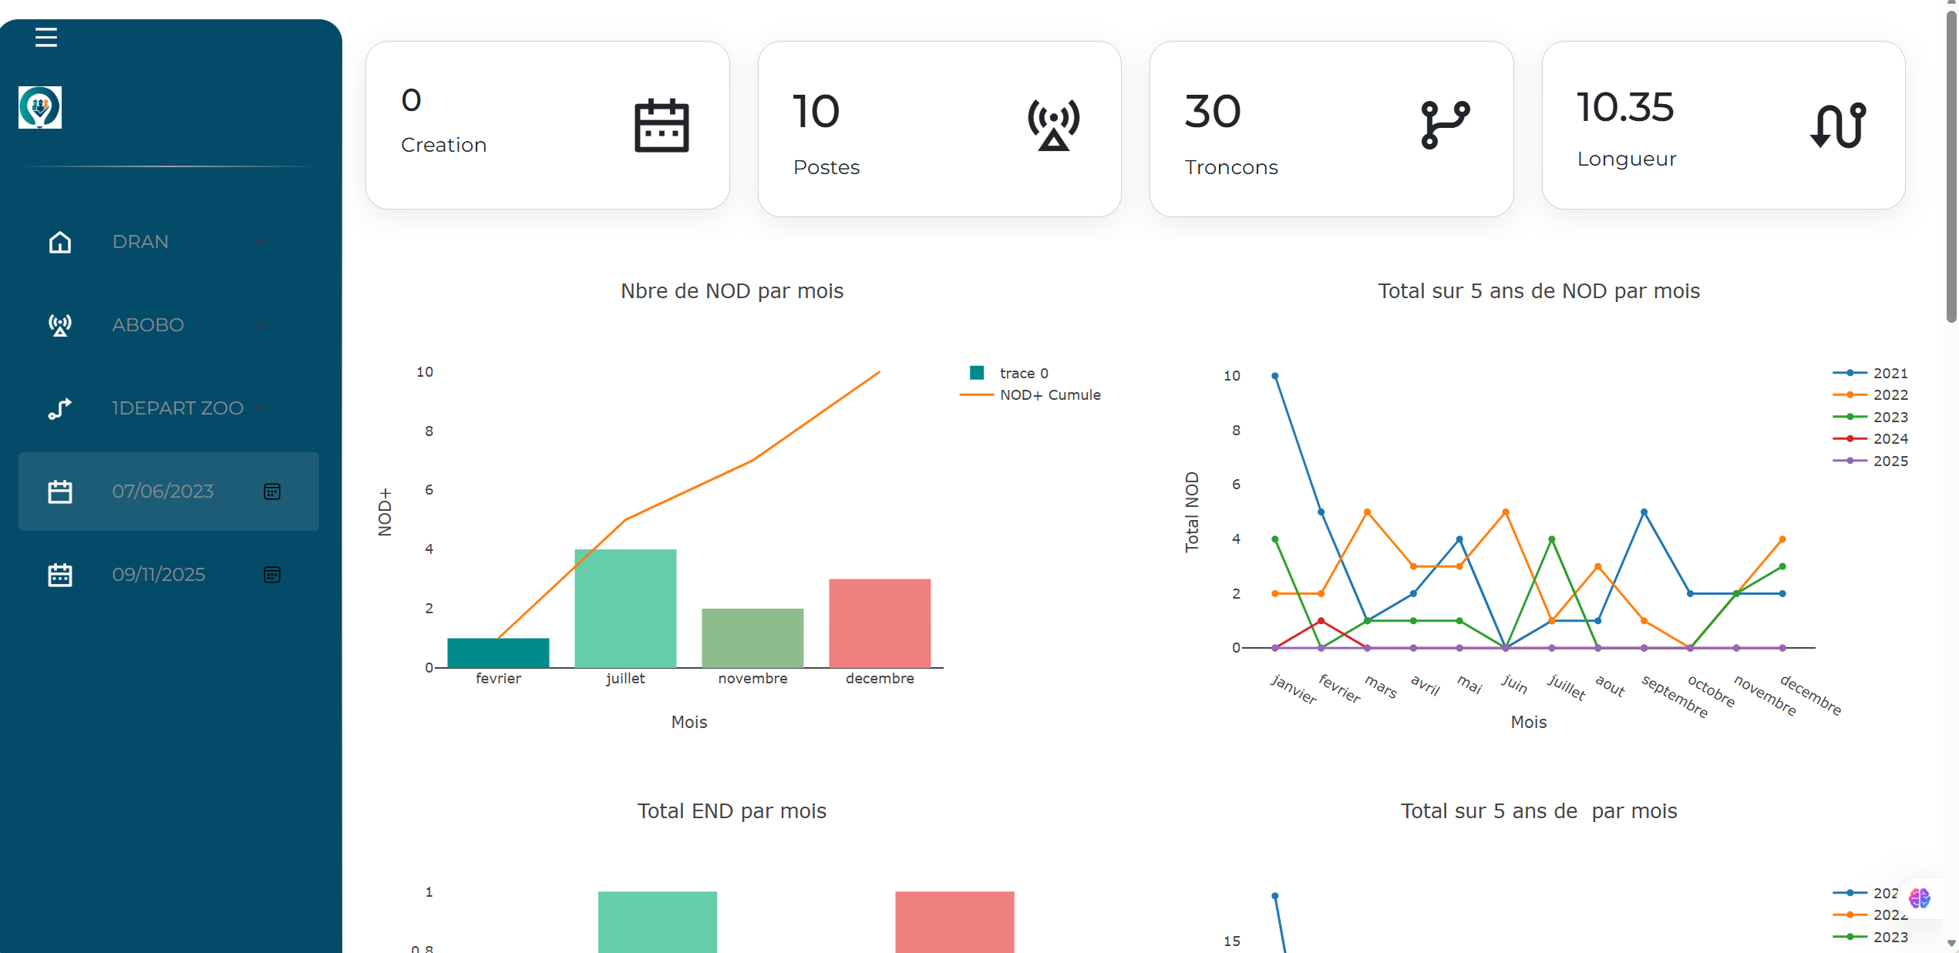Expand the ABOBO section chevron
This screenshot has height=953, width=1959.
point(261,325)
